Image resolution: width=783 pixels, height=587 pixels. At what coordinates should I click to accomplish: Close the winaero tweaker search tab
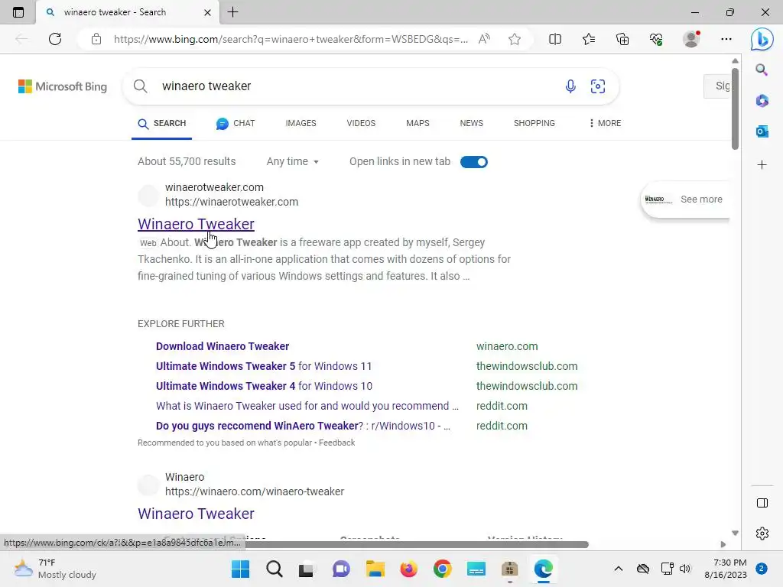coord(208,12)
